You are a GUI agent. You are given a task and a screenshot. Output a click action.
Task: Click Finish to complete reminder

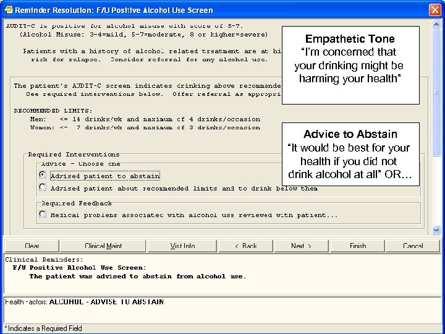[358, 246]
